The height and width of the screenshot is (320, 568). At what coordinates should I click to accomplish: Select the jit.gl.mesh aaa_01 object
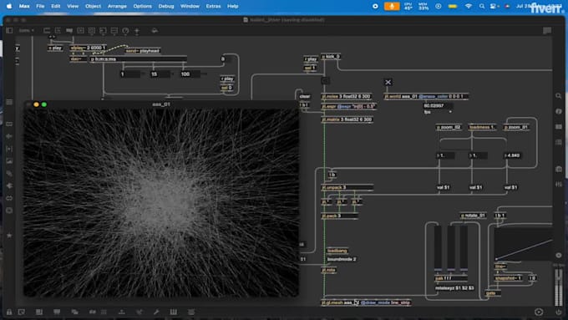pyautogui.click(x=366, y=302)
